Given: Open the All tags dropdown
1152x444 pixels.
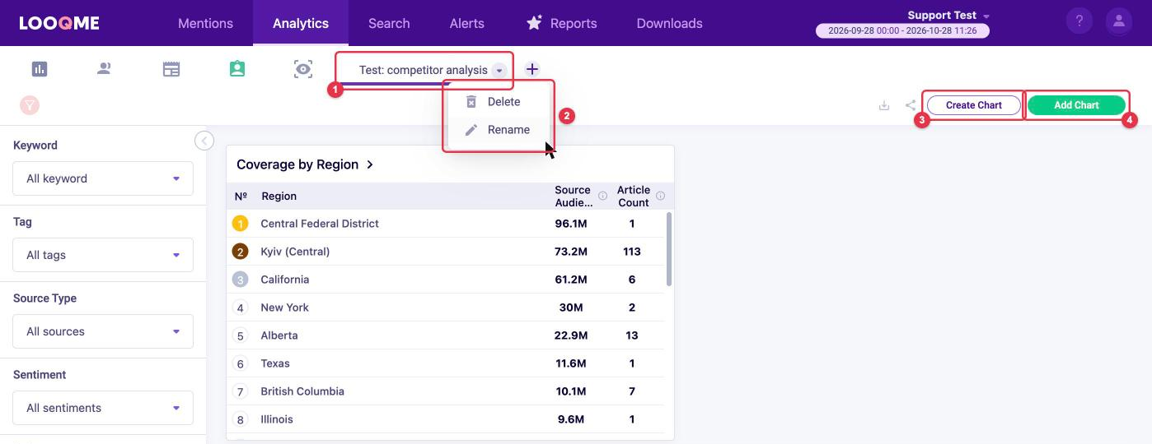Looking at the screenshot, I should pyautogui.click(x=103, y=255).
